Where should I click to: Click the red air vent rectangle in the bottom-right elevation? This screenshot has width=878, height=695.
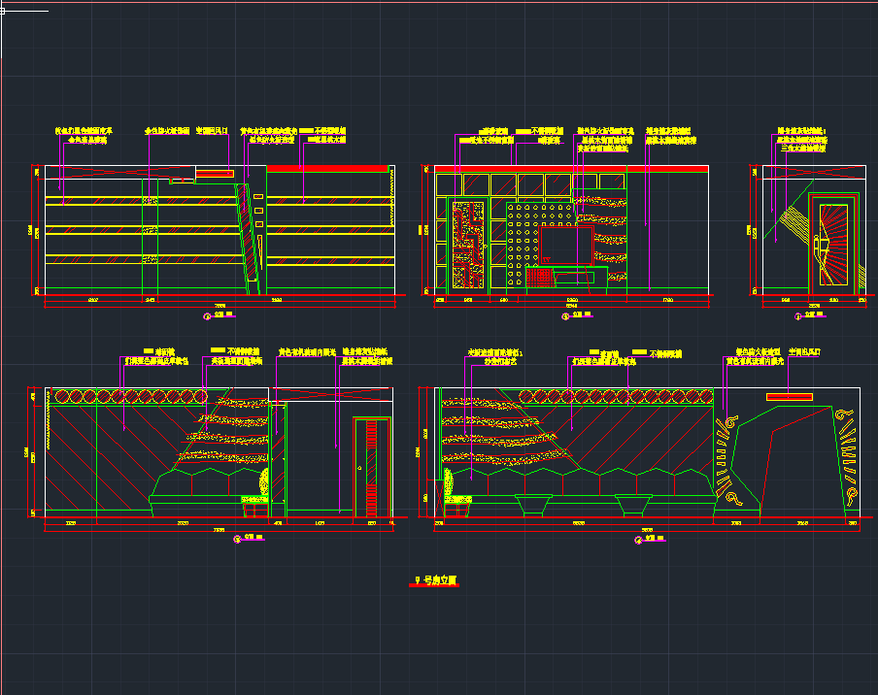pos(789,396)
